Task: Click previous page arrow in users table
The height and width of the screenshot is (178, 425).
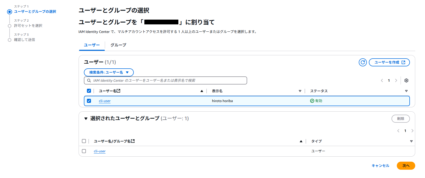Action: pos(382,80)
